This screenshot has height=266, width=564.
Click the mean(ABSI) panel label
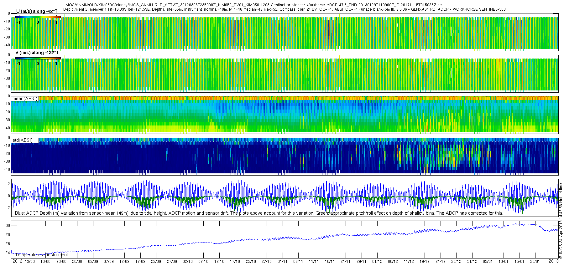(x=25, y=99)
